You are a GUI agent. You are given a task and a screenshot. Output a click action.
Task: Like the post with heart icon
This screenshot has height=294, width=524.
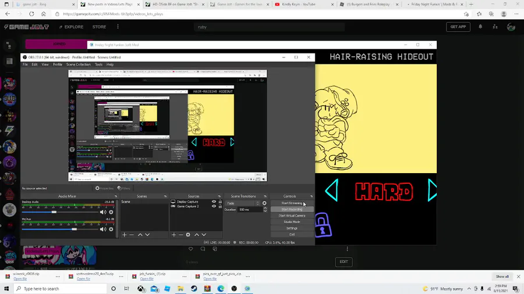(191, 249)
